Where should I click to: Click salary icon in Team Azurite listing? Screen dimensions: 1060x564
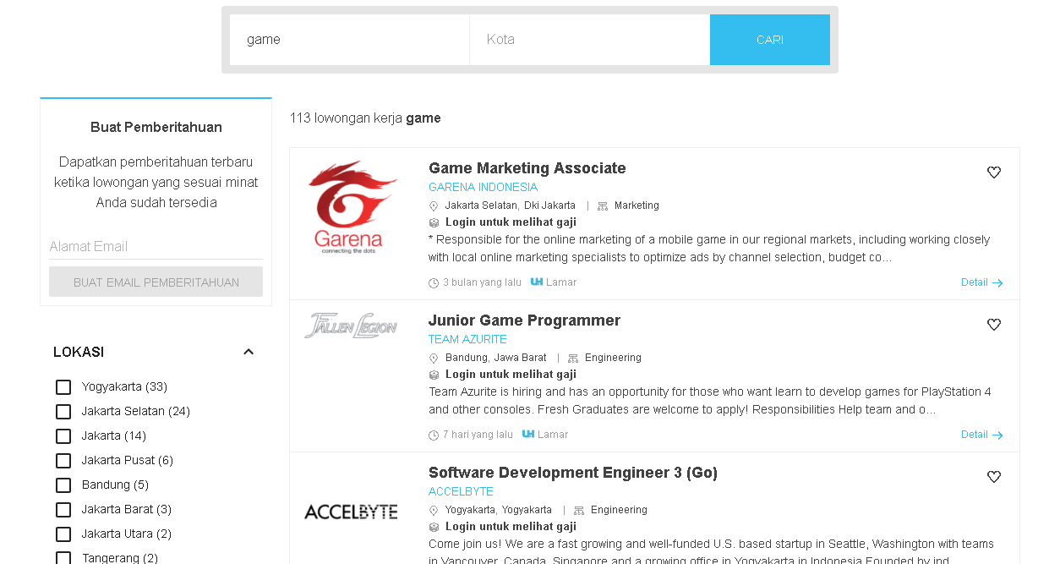pos(434,375)
